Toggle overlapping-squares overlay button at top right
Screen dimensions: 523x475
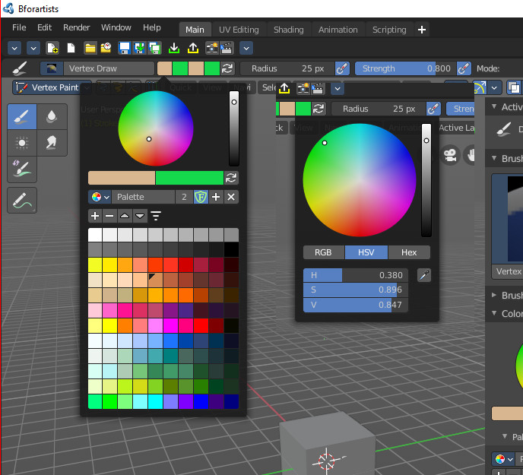click(x=514, y=87)
